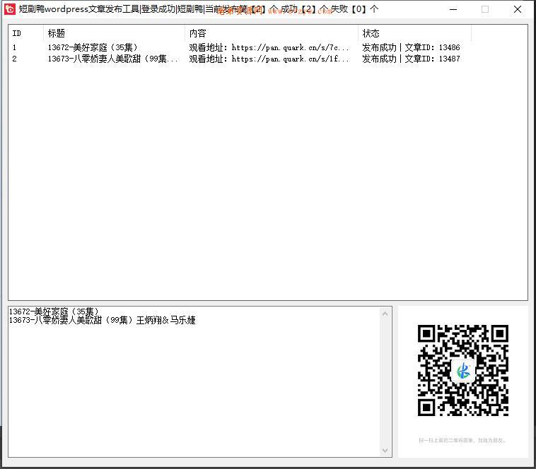Click the 状态 column header
Viewport: 536px width, 469px height.
[414, 33]
